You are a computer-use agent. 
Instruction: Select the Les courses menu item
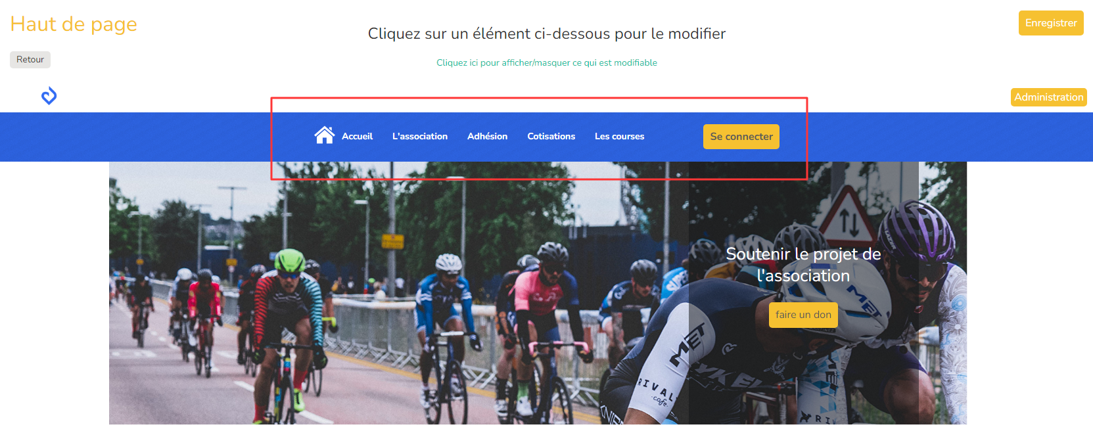click(619, 137)
